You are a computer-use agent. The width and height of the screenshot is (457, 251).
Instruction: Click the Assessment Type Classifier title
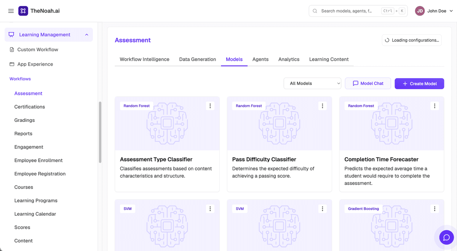tap(156, 159)
